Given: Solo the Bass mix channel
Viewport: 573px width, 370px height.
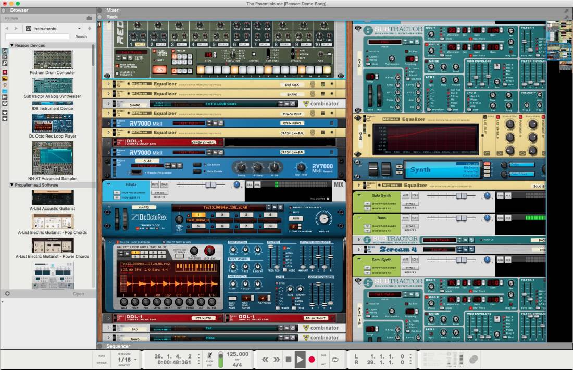Looking at the screenshot, I should pyautogui.click(x=415, y=218).
